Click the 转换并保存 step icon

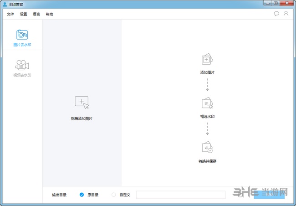click(207, 147)
